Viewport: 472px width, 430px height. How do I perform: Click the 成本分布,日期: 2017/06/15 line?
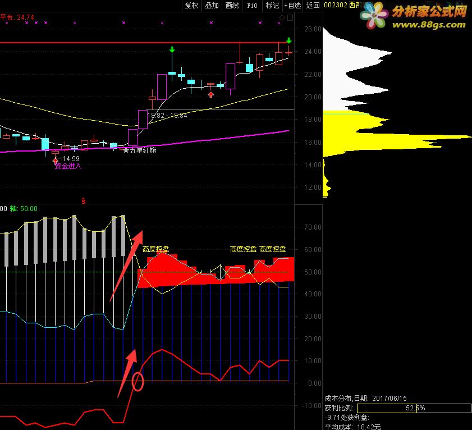[366, 399]
